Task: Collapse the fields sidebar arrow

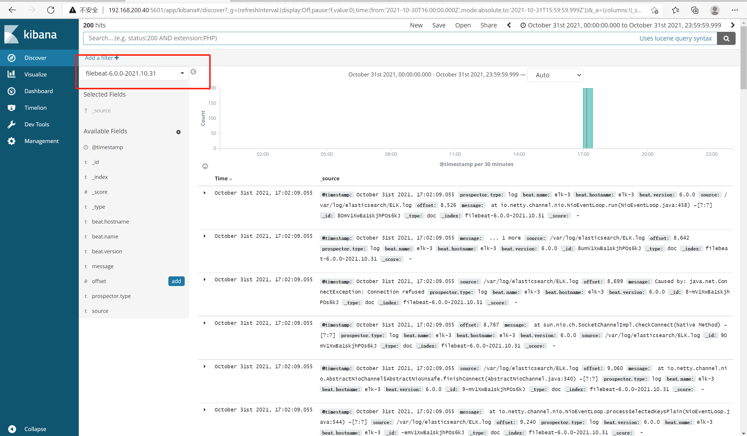Action: point(193,72)
